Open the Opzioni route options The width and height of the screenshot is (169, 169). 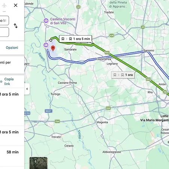tap(12, 48)
